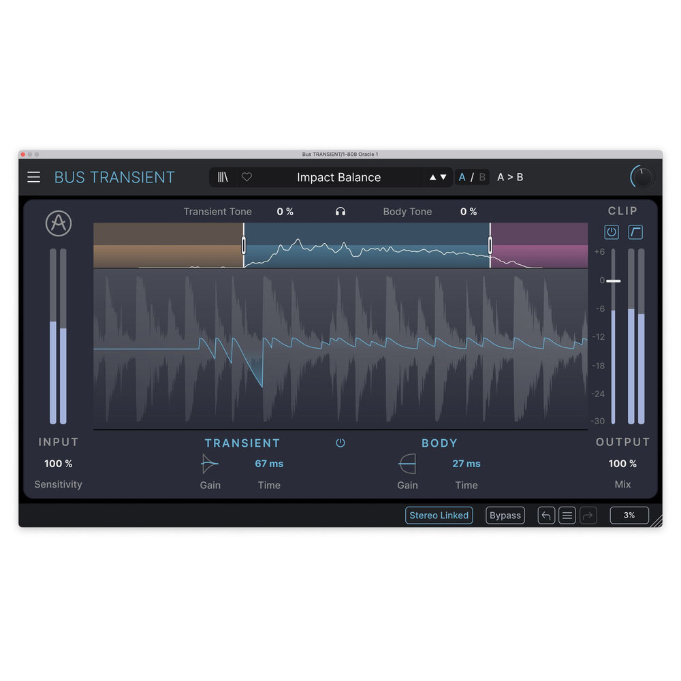
Task: Copy settings with A > B button
Action: [510, 177]
